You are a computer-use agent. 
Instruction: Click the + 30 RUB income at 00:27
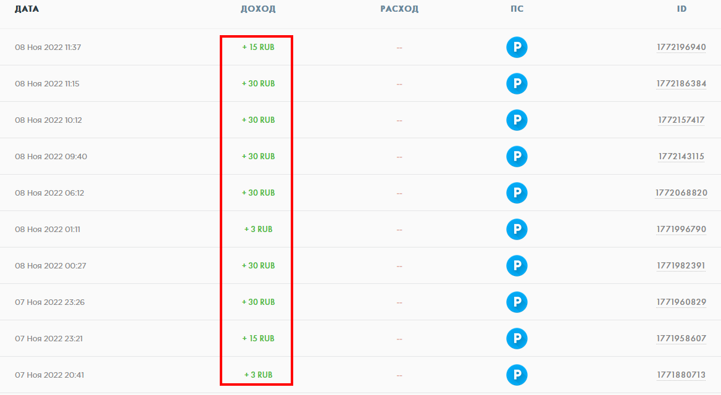pyautogui.click(x=258, y=266)
